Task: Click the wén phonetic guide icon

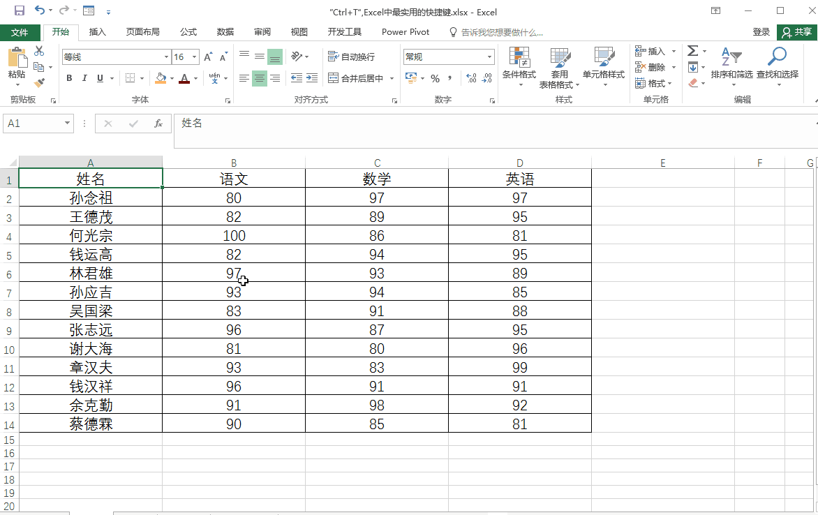Action: click(x=214, y=78)
